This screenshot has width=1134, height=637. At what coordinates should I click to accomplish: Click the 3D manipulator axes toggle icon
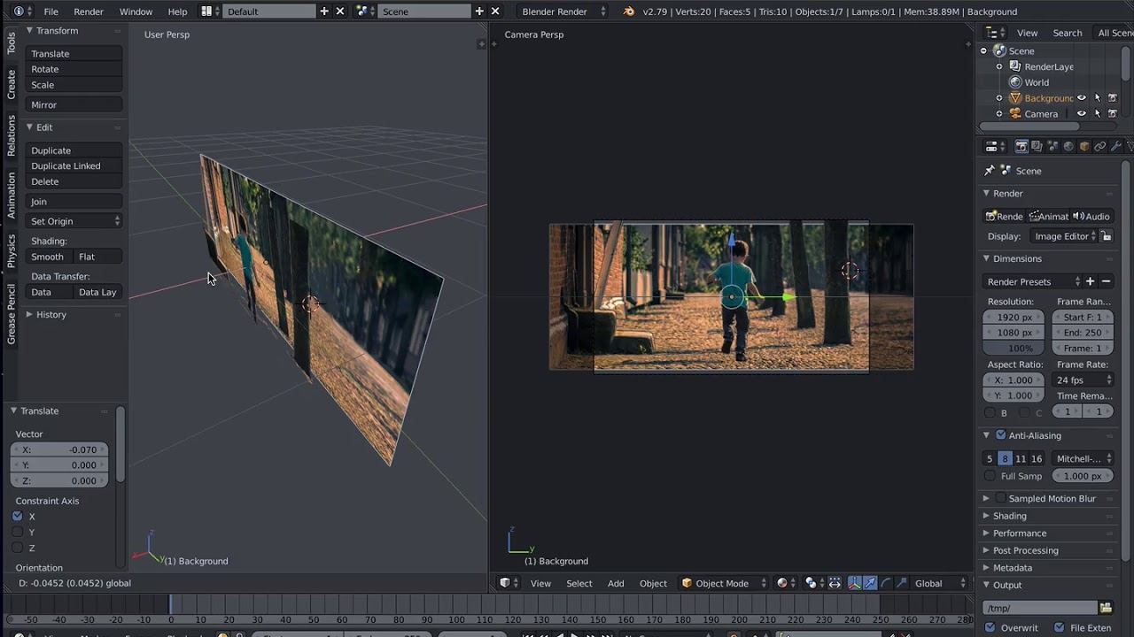pyautogui.click(x=854, y=583)
